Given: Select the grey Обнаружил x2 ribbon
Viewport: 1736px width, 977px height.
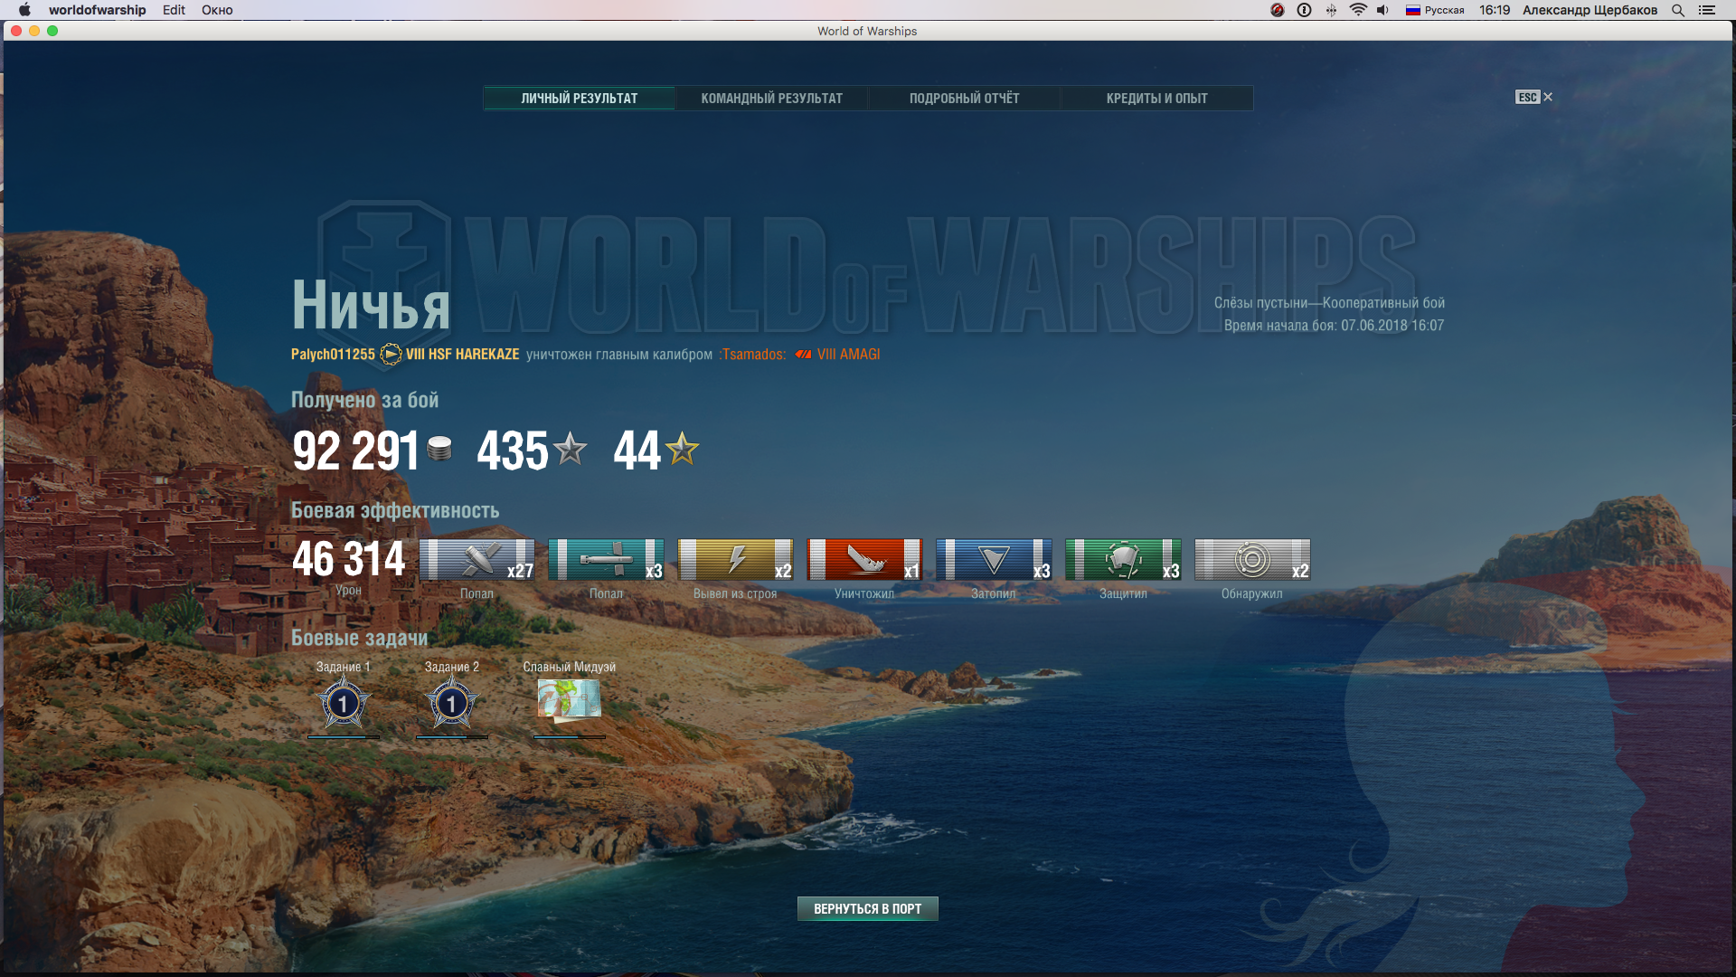Looking at the screenshot, I should 1252,560.
